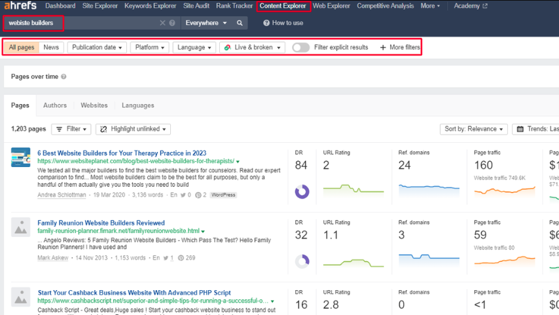
Task: Click Twitter count for Family Reunion result
Action: (168, 257)
